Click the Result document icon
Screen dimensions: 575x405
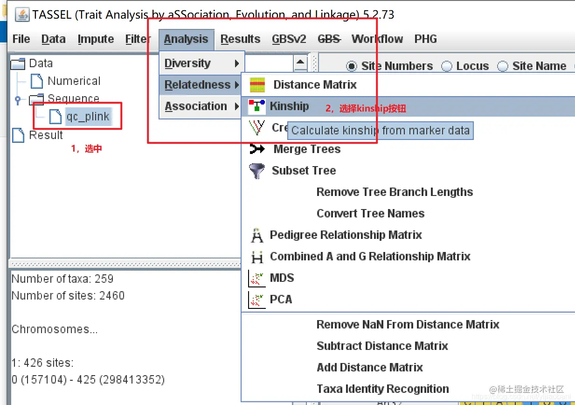[18, 135]
